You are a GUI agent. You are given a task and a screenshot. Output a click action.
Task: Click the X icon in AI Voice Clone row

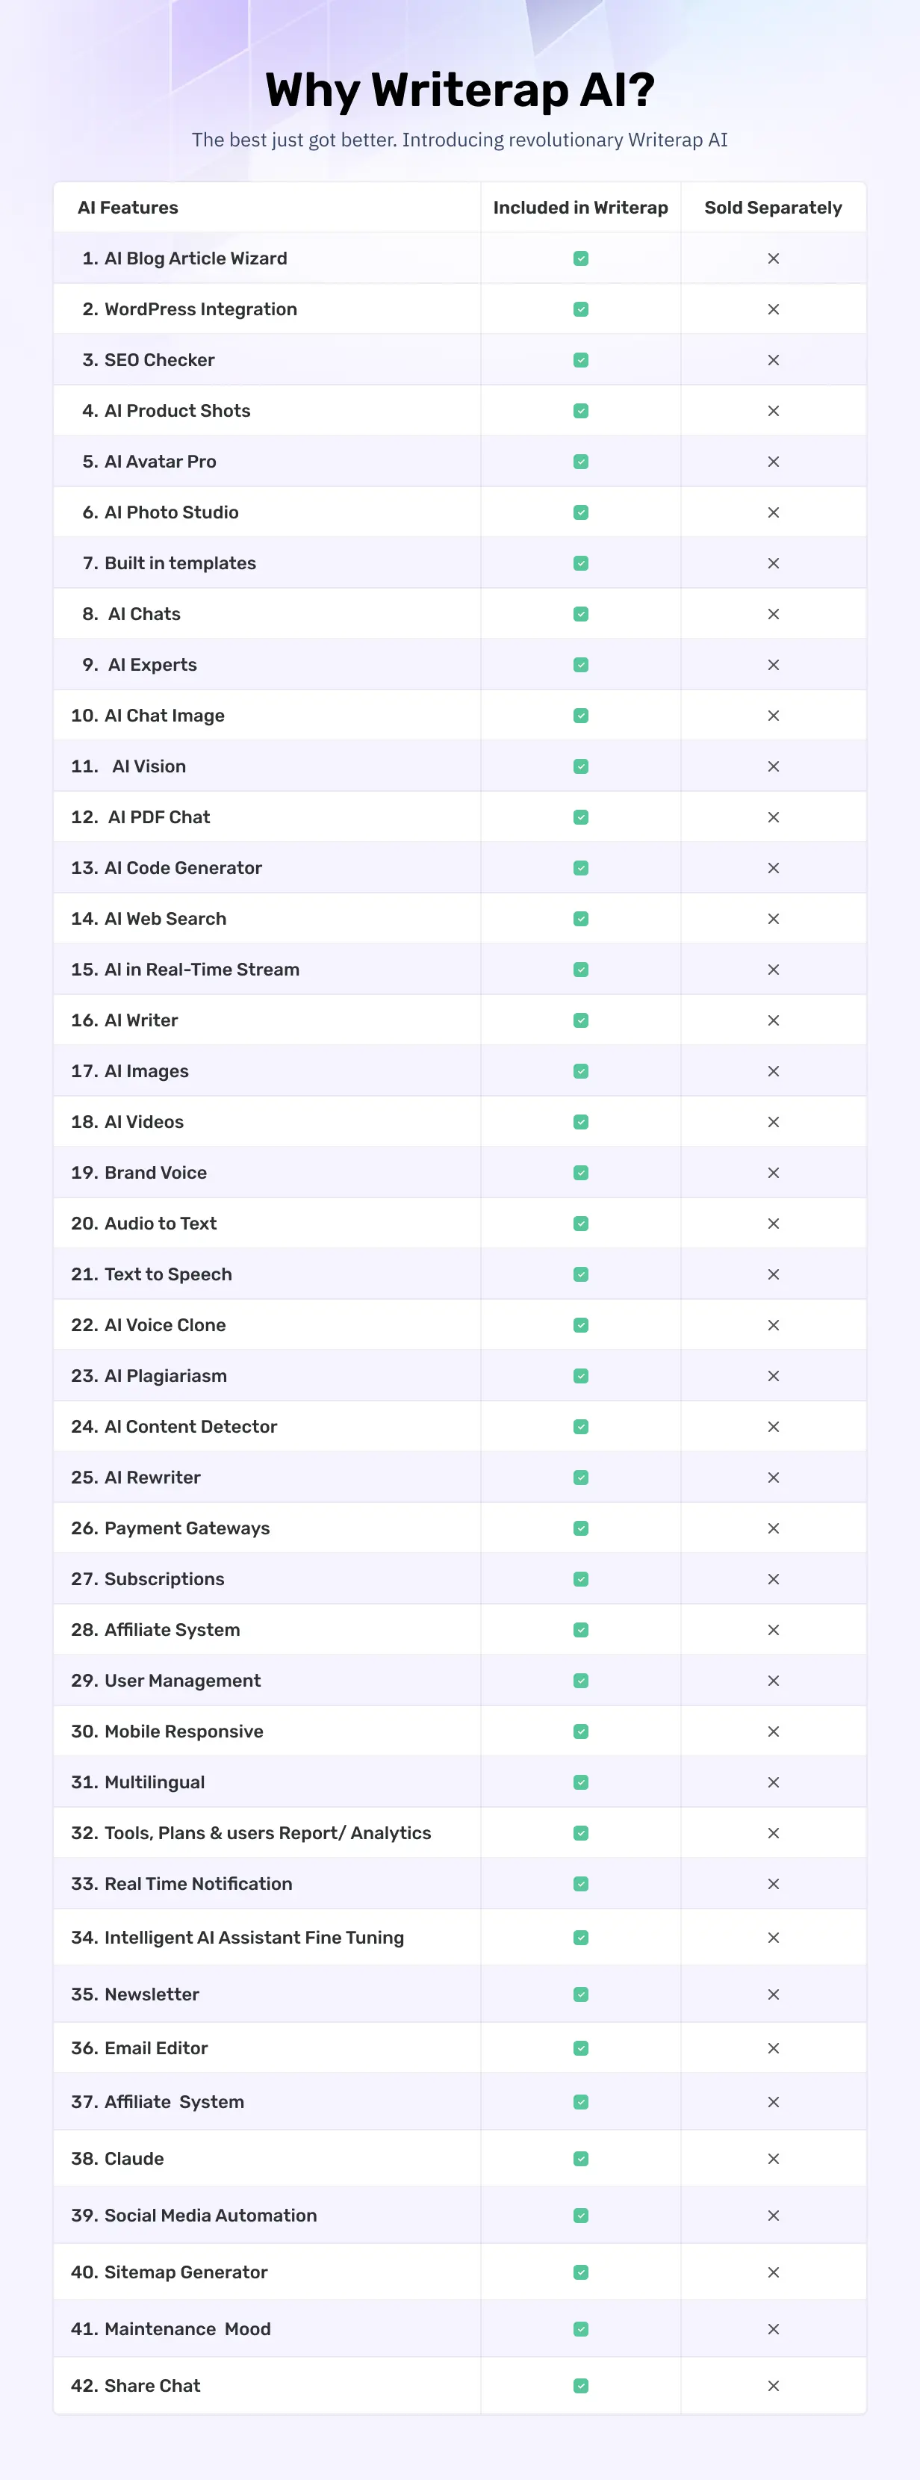(773, 1324)
